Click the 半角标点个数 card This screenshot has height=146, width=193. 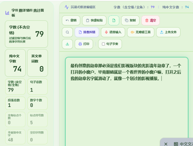coord(15,119)
